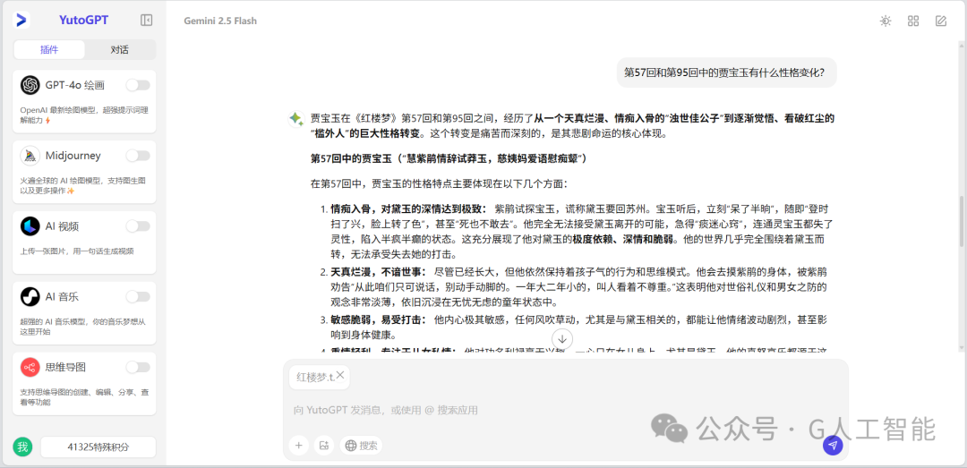Click the 41325特殊积分 points button

[98, 447]
